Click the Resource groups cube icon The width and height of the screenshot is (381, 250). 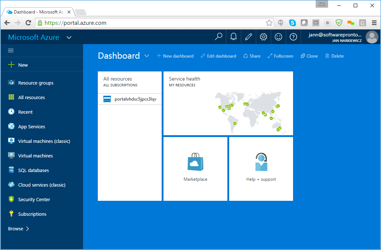coord(11,82)
